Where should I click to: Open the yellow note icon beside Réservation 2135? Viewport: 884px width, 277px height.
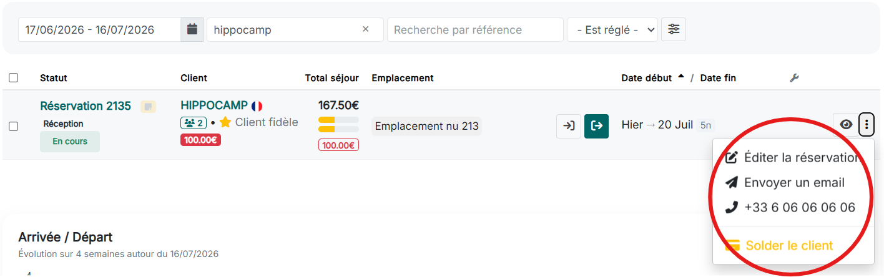tap(148, 107)
